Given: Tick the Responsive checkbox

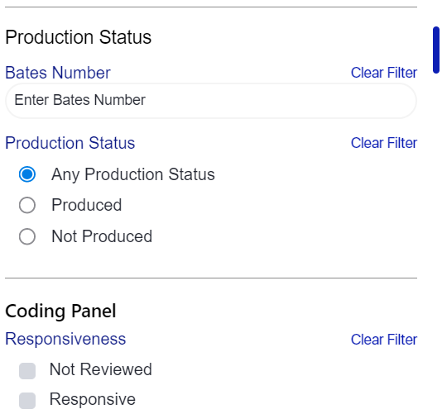Looking at the screenshot, I should click(x=27, y=401).
